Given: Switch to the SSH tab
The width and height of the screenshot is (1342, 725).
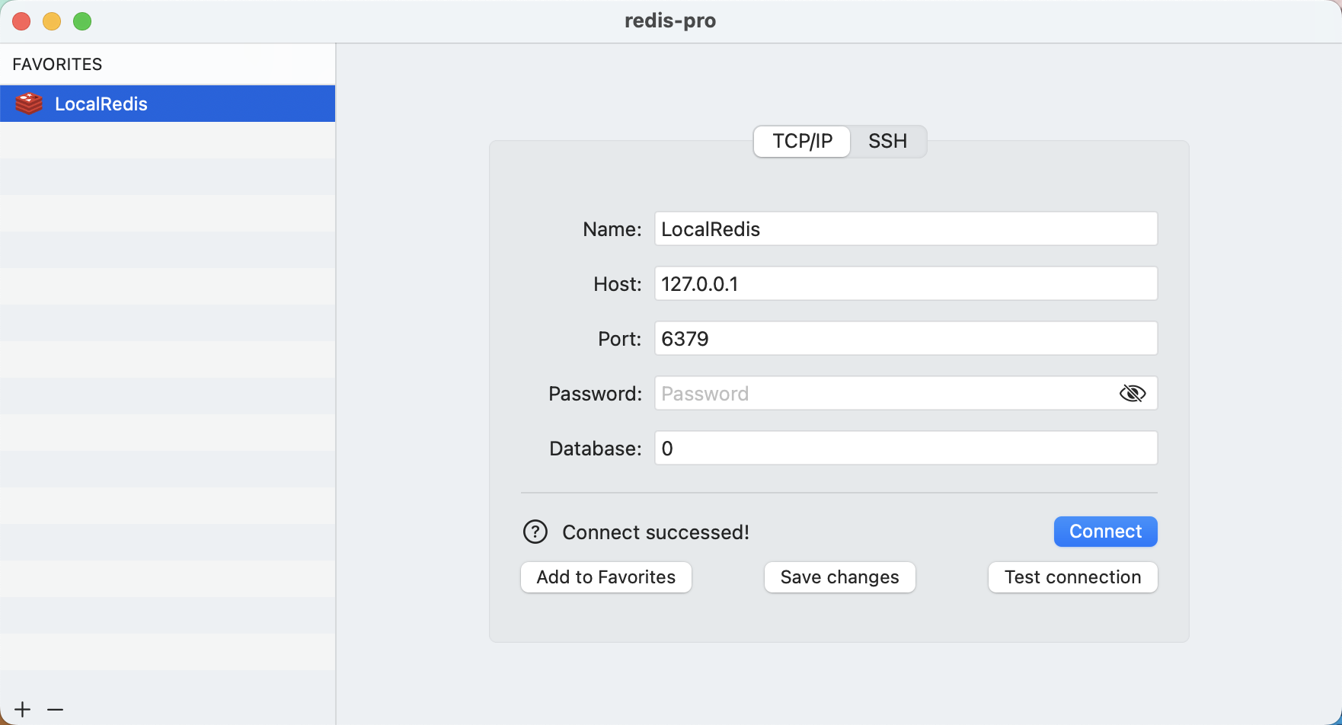Looking at the screenshot, I should [x=888, y=142].
